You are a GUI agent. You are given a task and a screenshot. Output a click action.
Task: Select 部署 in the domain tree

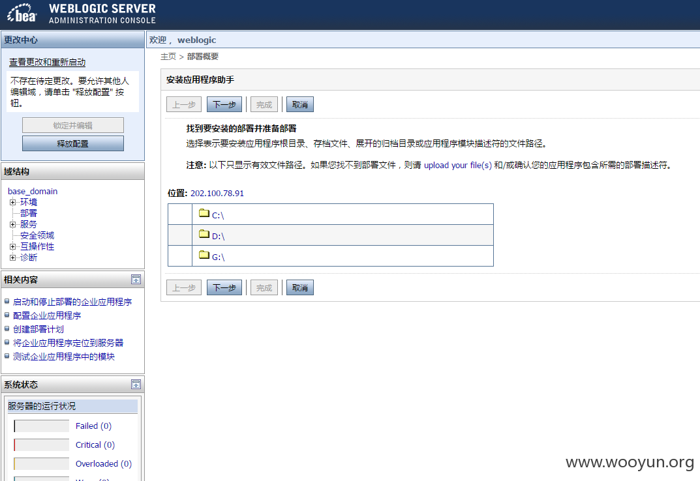click(29, 213)
